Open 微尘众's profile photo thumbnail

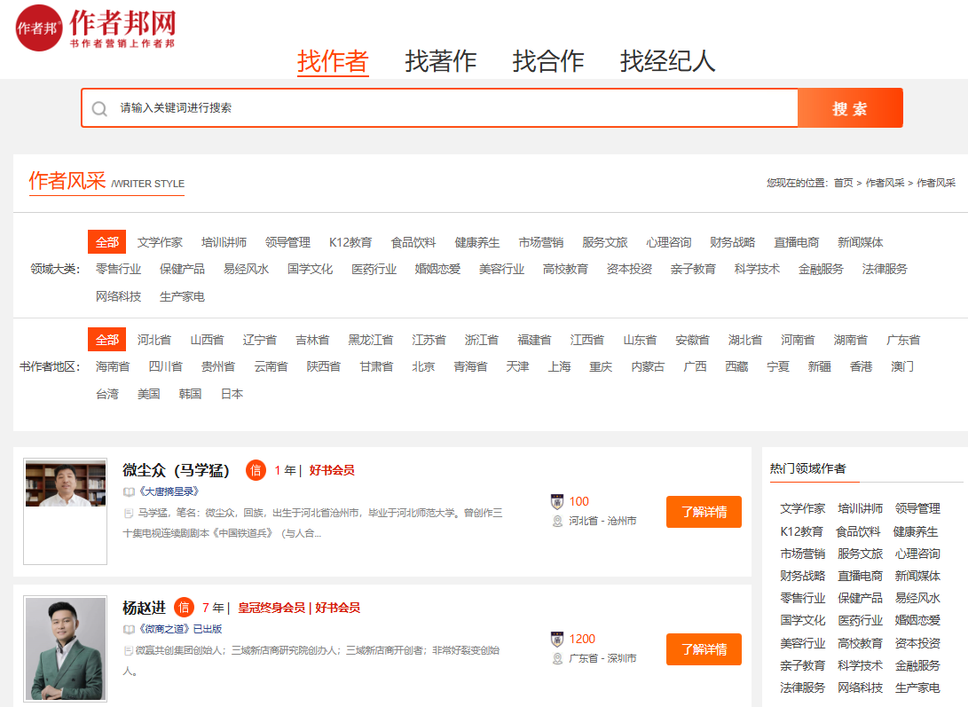[65, 483]
